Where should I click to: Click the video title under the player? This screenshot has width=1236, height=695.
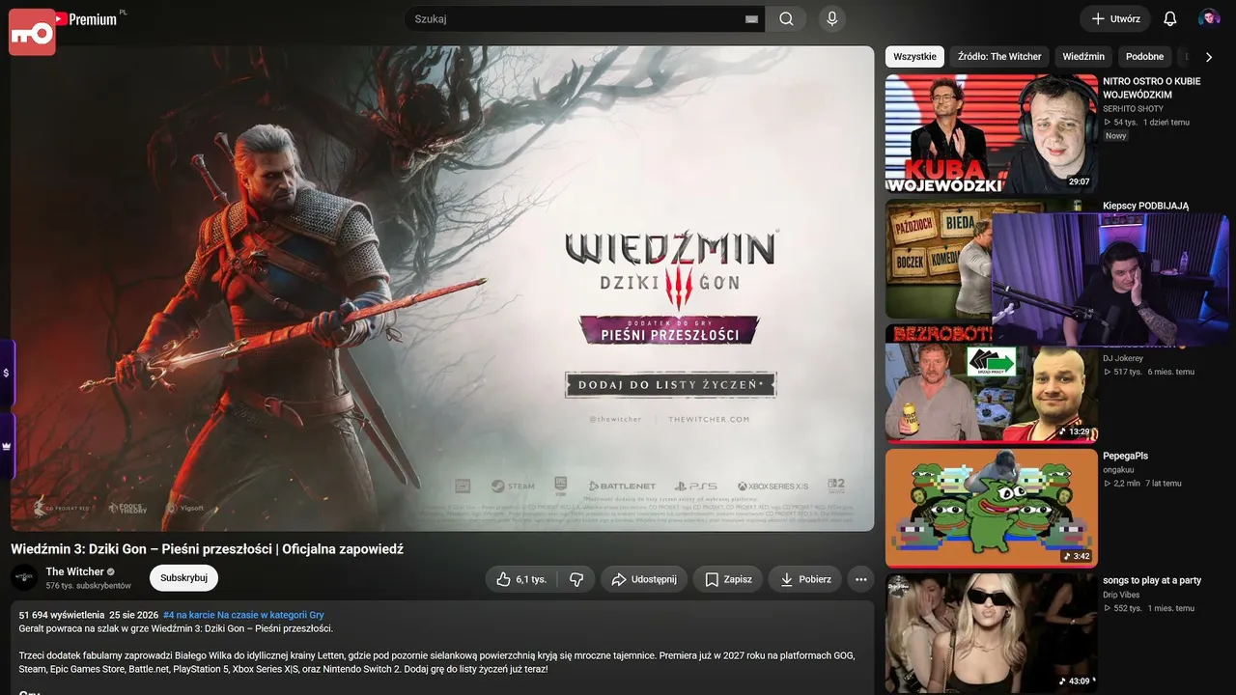click(x=208, y=548)
